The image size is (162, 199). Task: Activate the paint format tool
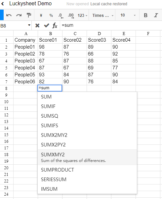[x=29, y=15]
